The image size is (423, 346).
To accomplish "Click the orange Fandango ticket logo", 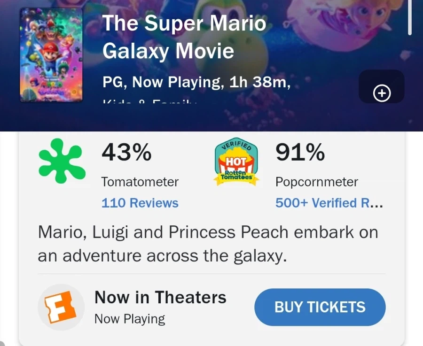I will coord(61,307).
